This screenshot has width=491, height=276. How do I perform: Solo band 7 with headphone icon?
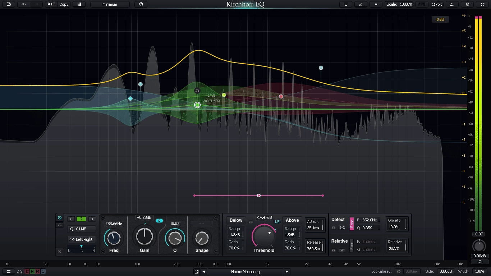[x=60, y=225]
